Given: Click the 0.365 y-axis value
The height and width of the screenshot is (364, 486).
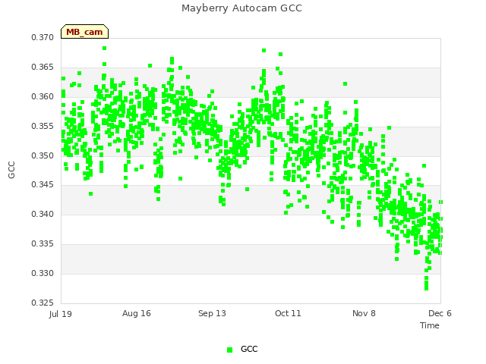Looking at the screenshot, I should [43, 67].
